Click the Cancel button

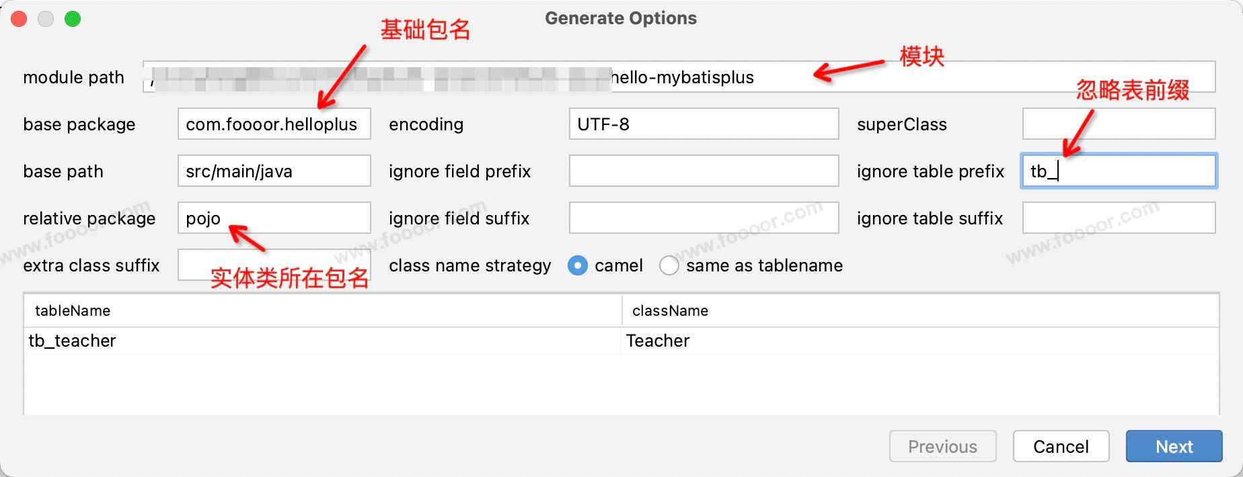[x=1061, y=447]
